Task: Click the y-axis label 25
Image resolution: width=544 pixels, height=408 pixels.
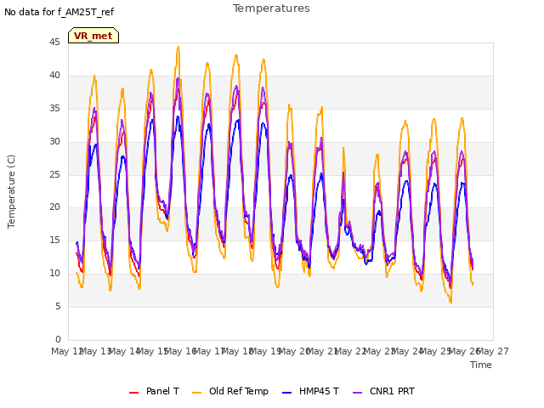Action: [54, 174]
